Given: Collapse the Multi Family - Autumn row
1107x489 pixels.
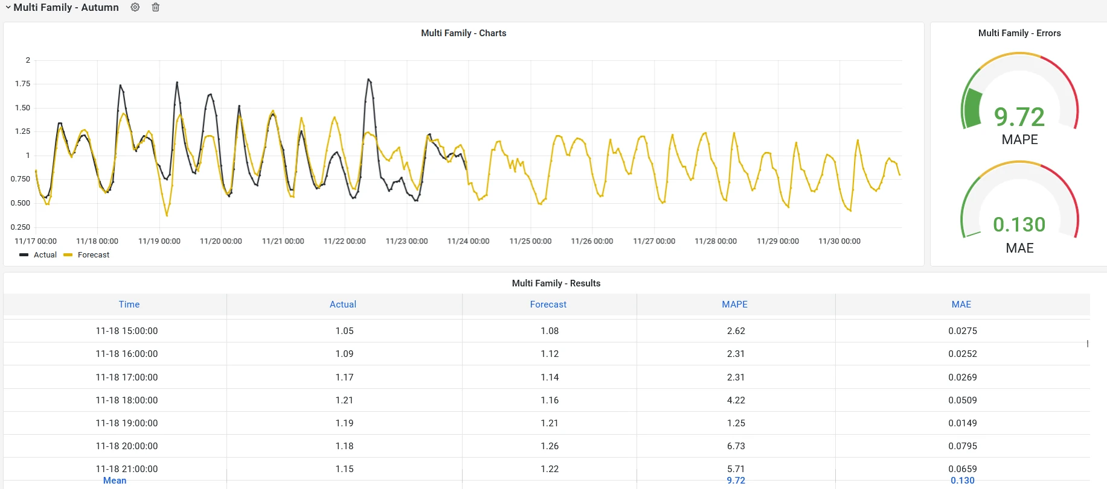Looking at the screenshot, I should (x=8, y=7).
